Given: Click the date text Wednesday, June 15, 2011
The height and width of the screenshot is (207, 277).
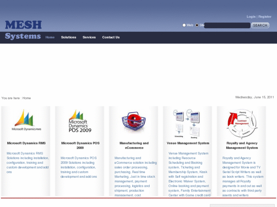Looking at the screenshot, I should 255,97.
